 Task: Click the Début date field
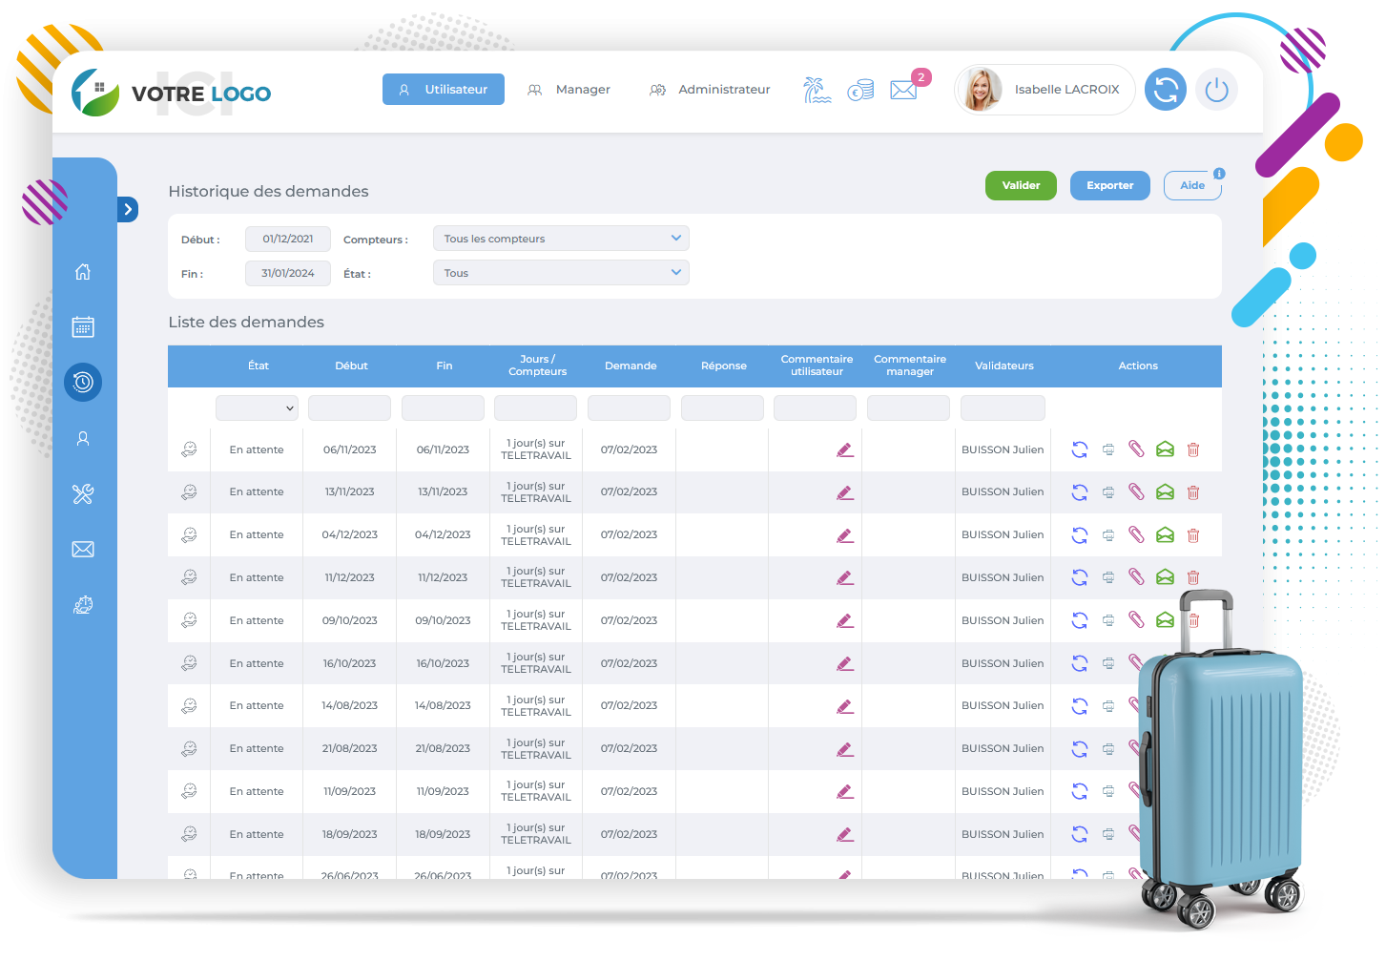288,239
